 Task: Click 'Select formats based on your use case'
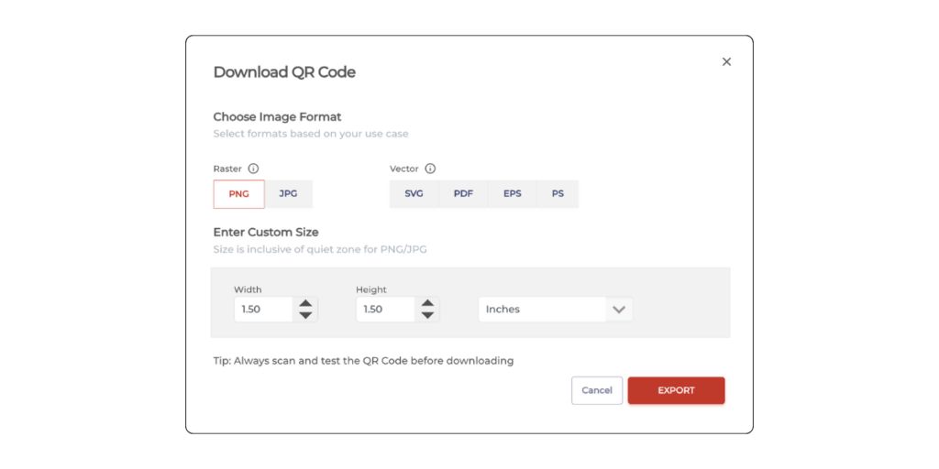311,134
